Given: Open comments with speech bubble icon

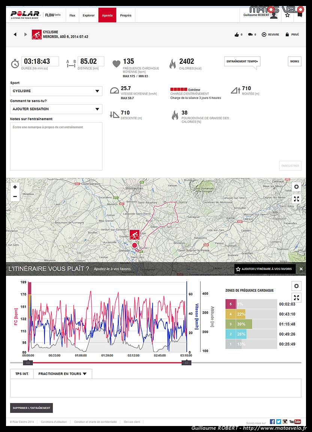Looking at the screenshot, I should click(250, 34).
